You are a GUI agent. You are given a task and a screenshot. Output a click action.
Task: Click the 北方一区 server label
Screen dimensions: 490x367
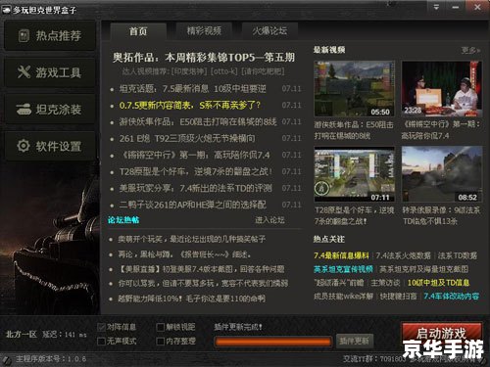click(x=22, y=335)
